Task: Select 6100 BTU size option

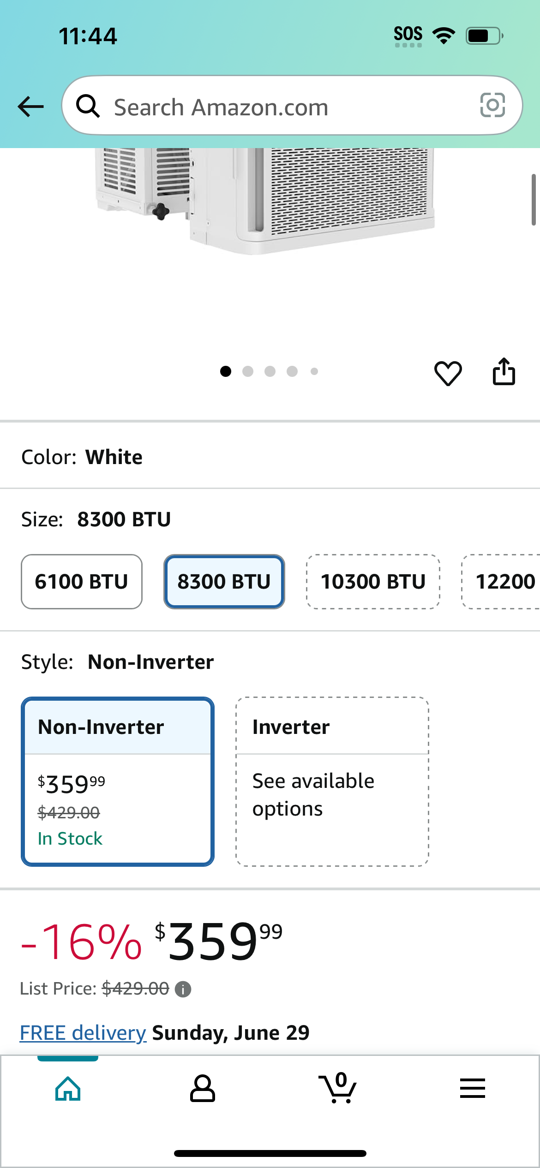Action: (82, 582)
